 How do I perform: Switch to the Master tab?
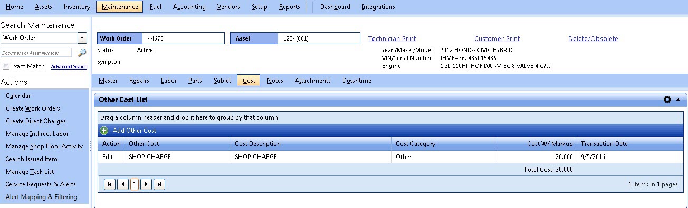pos(108,81)
